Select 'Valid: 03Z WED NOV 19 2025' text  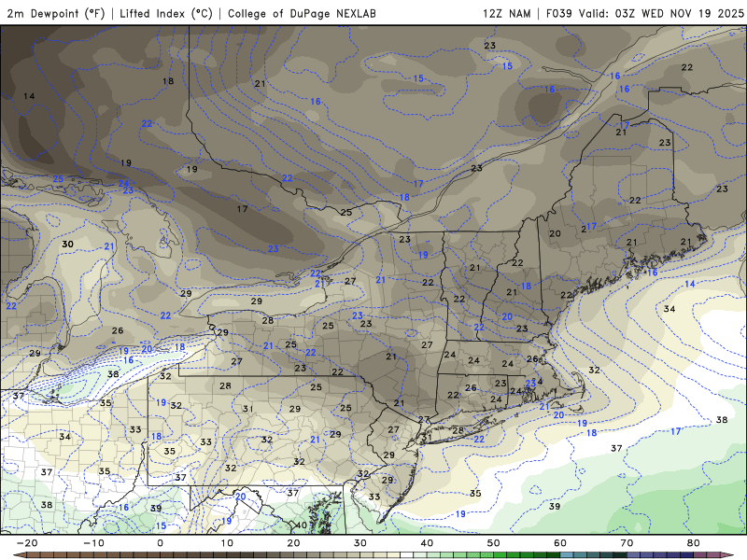tap(661, 13)
